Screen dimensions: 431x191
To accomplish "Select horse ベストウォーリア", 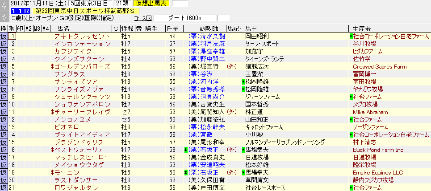I will tap(78, 150).
